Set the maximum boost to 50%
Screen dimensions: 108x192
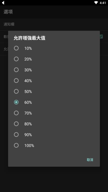pyautogui.click(x=16, y=91)
